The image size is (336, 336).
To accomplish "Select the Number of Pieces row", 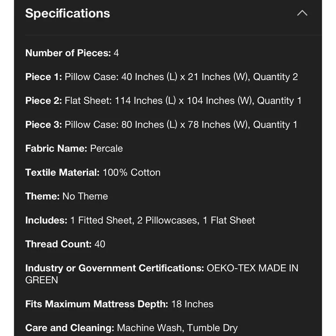I will [x=72, y=53].
